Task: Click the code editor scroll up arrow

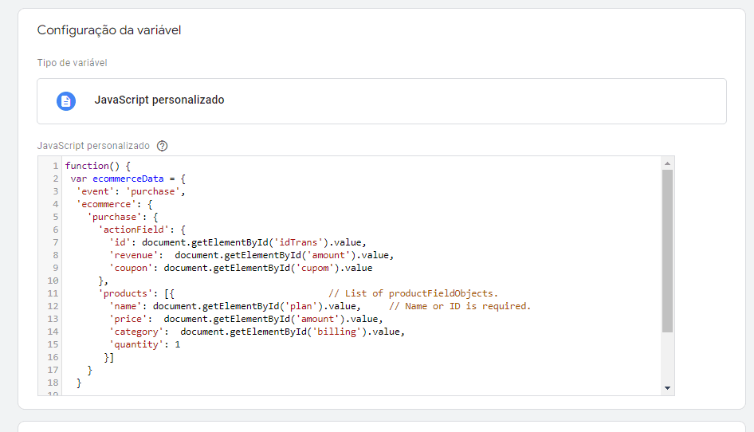Action: [667, 163]
